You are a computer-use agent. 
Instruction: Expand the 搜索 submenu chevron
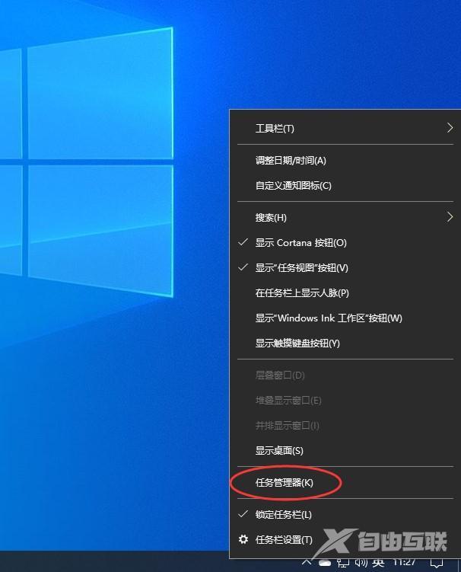[x=450, y=217]
